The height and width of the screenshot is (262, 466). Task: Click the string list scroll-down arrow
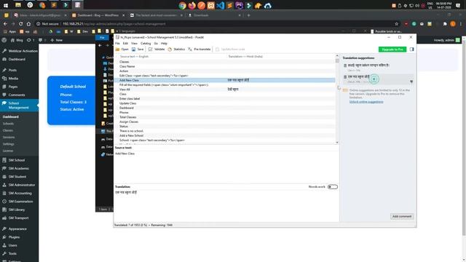click(337, 143)
